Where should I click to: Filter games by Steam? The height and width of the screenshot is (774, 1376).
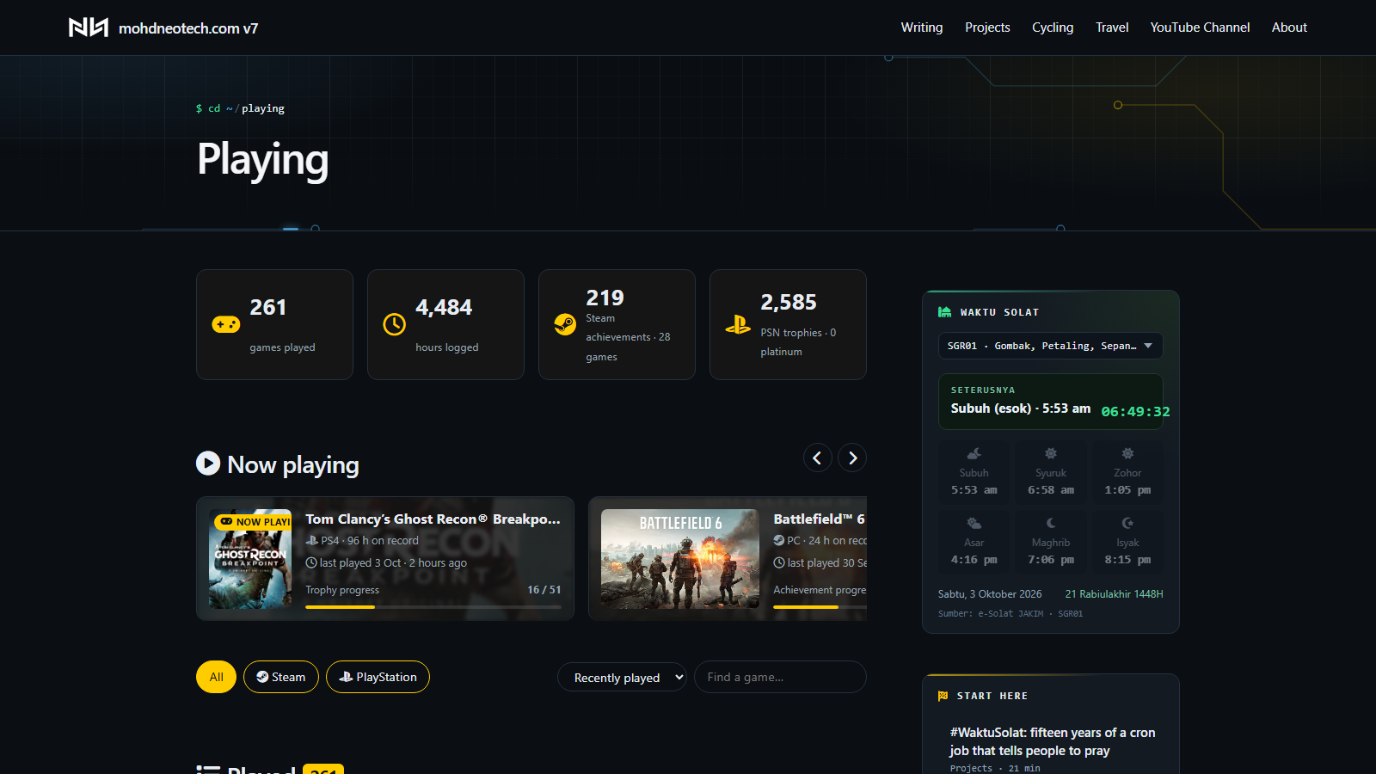(281, 677)
